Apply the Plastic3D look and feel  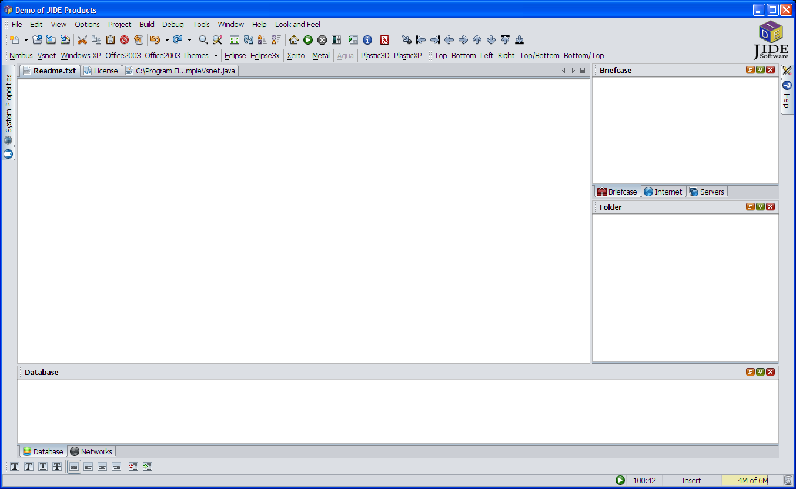[375, 56]
